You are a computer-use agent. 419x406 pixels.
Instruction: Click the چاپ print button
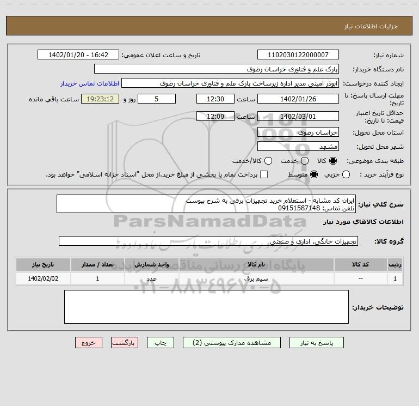tap(161, 343)
